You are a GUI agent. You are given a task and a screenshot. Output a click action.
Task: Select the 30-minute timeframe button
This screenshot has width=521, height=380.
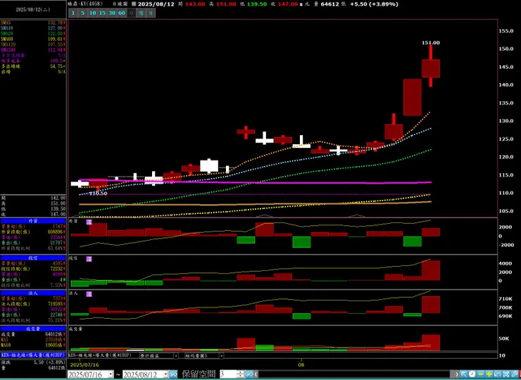112,13
